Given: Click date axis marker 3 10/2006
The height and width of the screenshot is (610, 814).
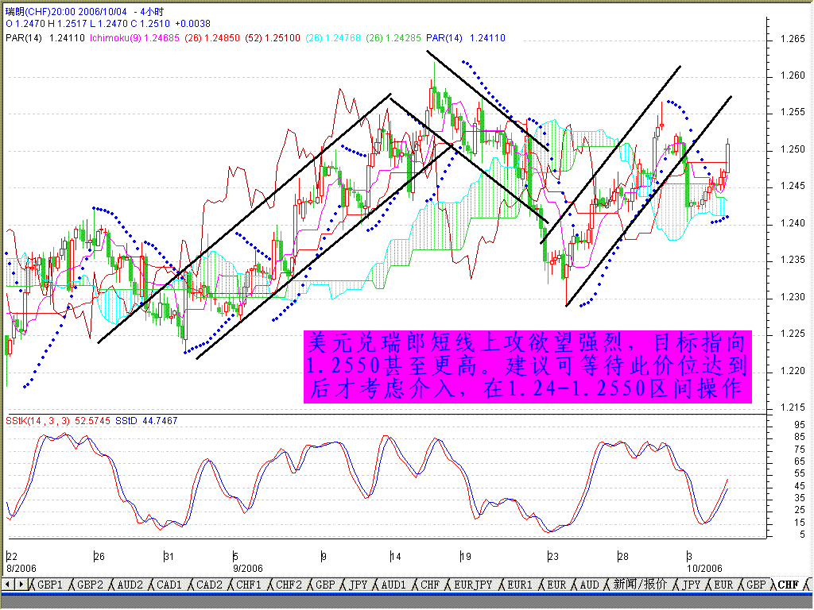Looking at the screenshot, I should click(704, 562).
